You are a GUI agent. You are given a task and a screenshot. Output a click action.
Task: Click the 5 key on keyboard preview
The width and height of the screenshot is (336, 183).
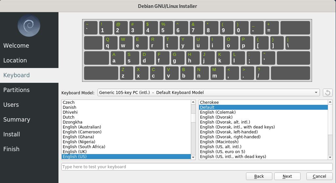pyautogui.click(x=166, y=28)
